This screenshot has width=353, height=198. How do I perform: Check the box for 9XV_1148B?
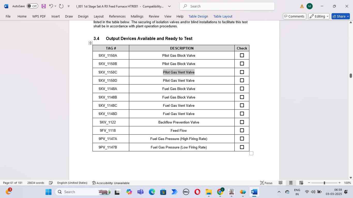coord(242,97)
